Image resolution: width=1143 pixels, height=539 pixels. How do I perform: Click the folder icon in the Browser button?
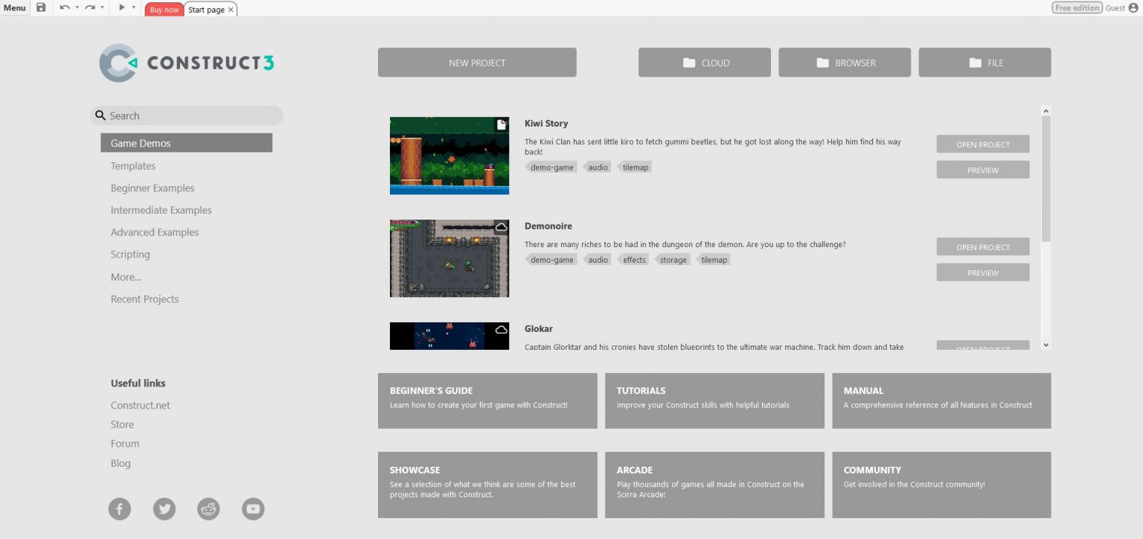822,63
